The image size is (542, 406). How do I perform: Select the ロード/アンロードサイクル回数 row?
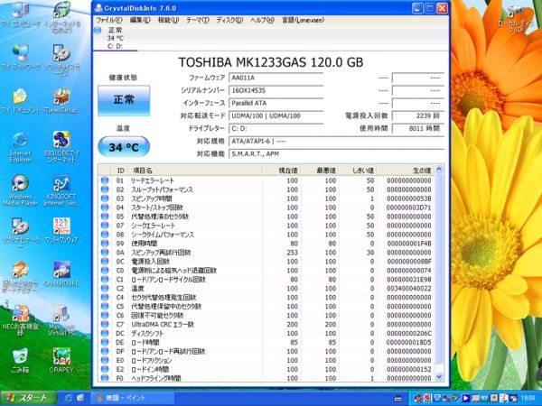click(x=266, y=280)
